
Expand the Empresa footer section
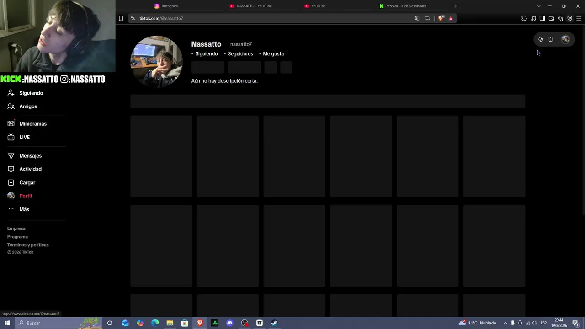(x=16, y=228)
